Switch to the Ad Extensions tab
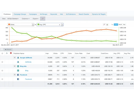The width and height of the screenshot is (134, 100). [71, 14]
